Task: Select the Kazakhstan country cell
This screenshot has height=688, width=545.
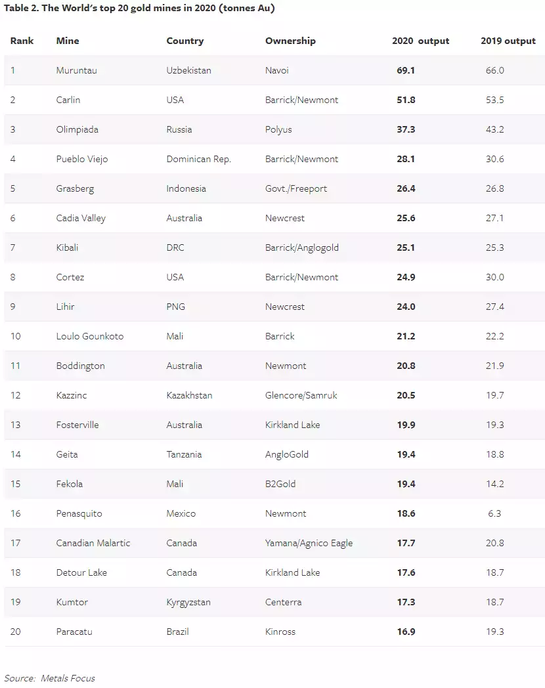Action: (189, 395)
